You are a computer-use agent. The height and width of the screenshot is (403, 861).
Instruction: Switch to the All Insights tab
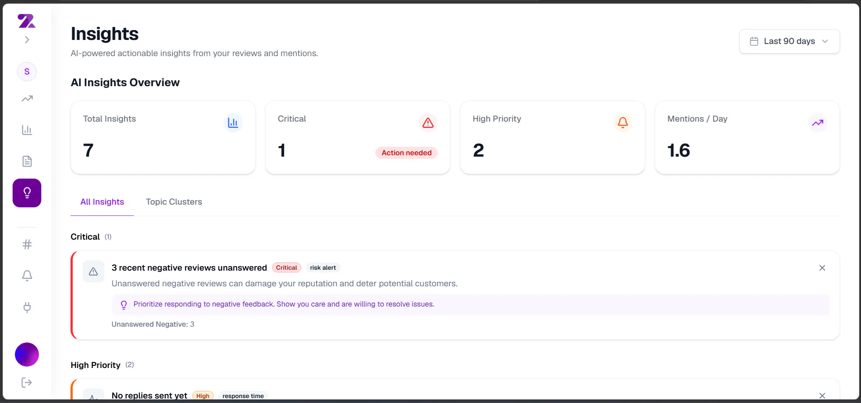(102, 202)
